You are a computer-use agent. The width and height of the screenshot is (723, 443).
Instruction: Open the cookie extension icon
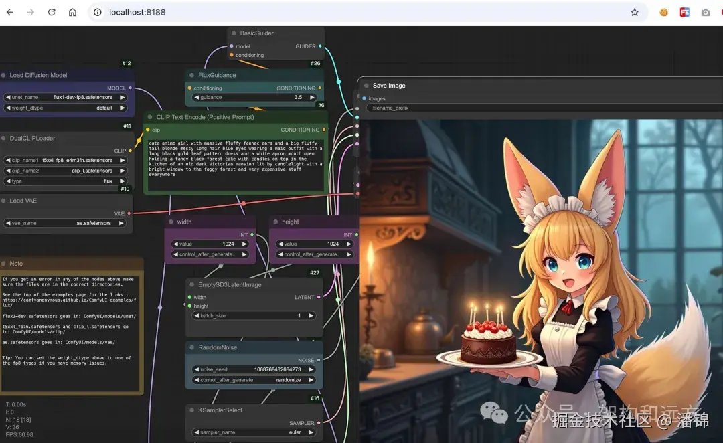[663, 13]
